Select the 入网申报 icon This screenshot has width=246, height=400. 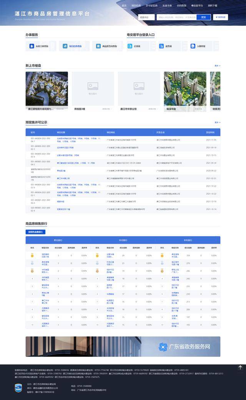193,46
